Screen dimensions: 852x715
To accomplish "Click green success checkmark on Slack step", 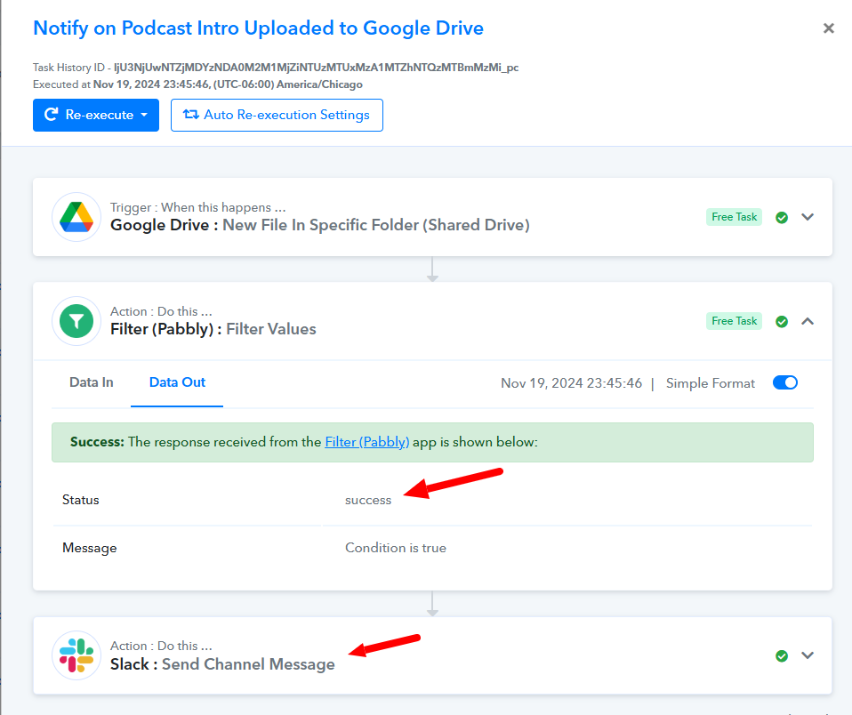I will click(x=782, y=655).
